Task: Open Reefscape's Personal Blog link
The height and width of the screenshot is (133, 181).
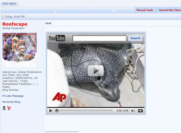Action: pyautogui.click(x=11, y=102)
